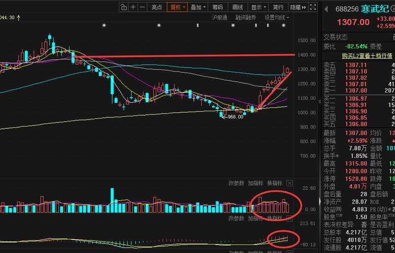Click the 亮点 toolbar button
This screenshot has width=395, height=253.
click(157, 7)
